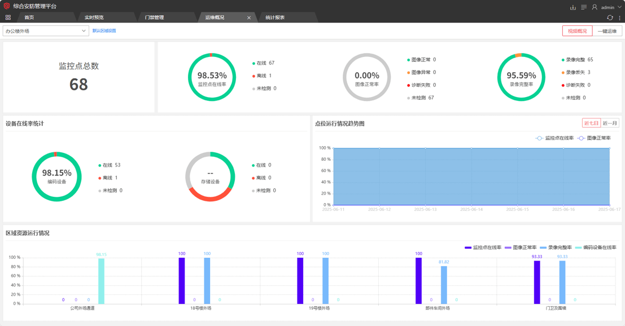Click the platform shield logo icon
Viewport: 625px width, 326px height.
pos(7,6)
